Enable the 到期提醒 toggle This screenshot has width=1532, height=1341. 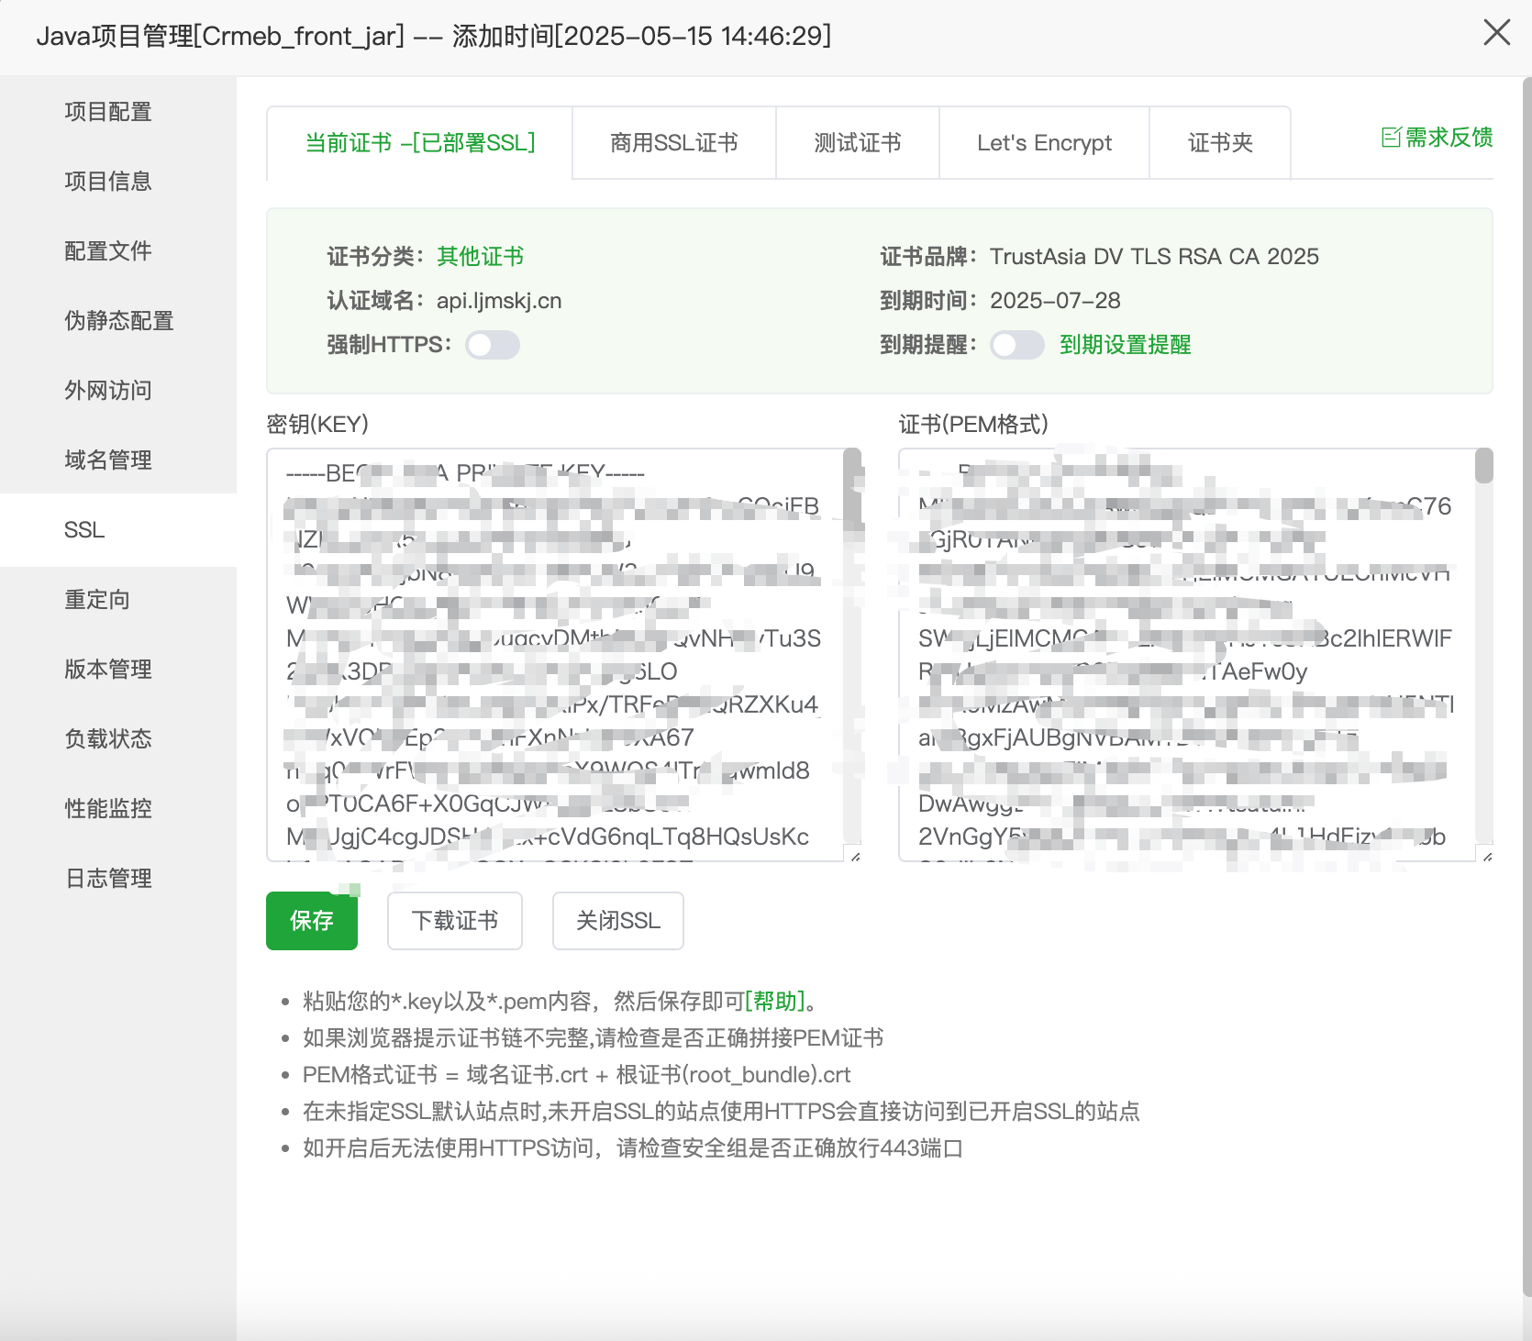coord(1016,345)
